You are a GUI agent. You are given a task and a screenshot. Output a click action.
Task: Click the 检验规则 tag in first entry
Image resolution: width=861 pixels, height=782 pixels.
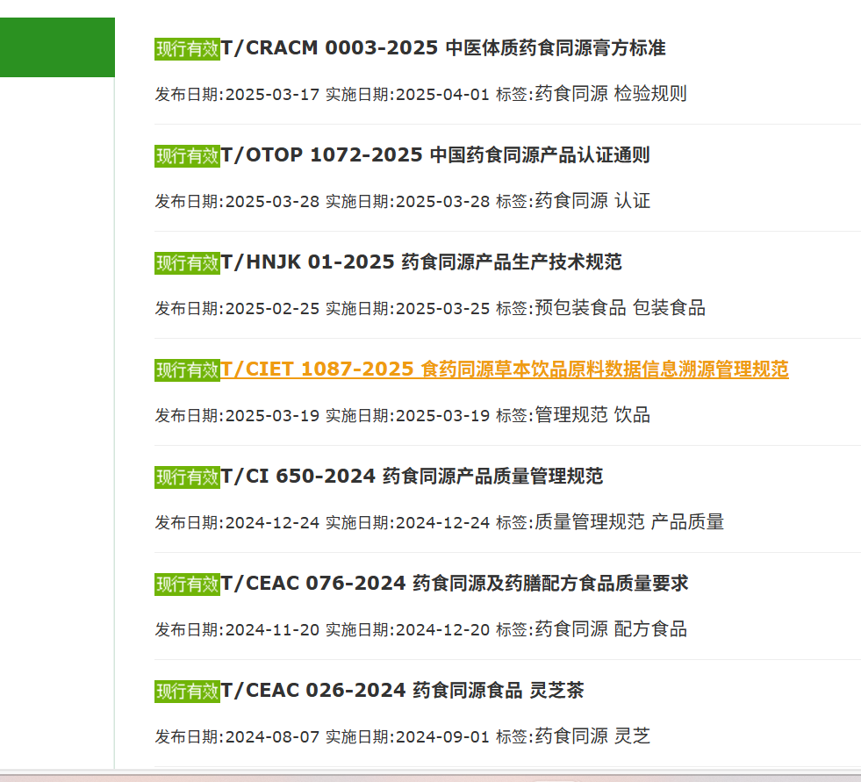point(650,94)
